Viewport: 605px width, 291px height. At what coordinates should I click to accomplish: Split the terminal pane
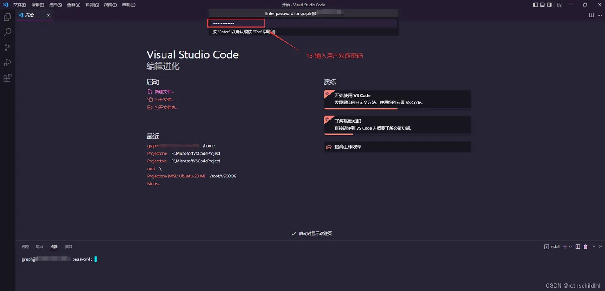578,247
